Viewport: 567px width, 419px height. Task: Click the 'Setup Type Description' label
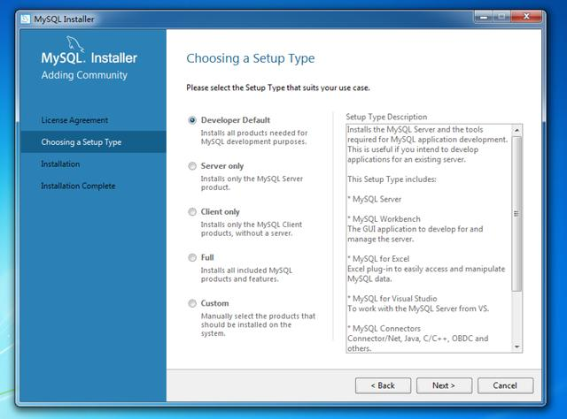(386, 117)
